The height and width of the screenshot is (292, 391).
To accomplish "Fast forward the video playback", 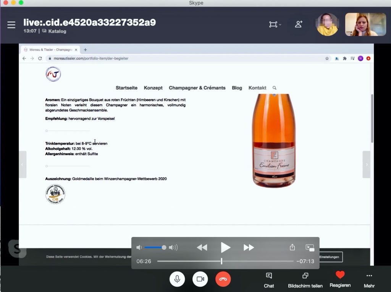I will (x=249, y=248).
